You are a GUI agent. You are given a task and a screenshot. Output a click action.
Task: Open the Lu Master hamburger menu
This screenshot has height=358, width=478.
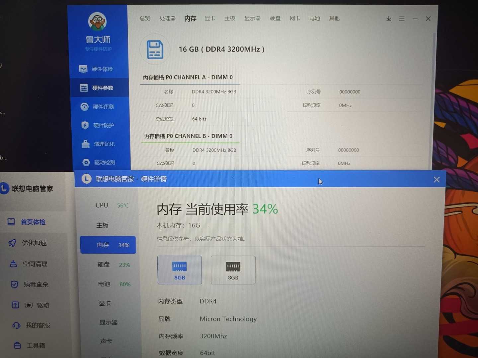tap(402, 19)
